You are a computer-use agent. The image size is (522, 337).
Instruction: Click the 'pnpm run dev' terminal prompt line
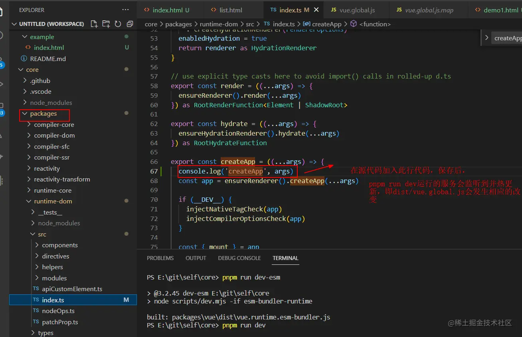pos(206,325)
